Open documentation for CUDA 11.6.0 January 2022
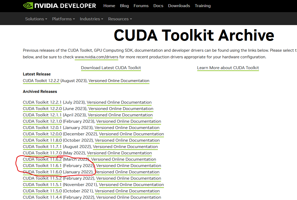 coord(127,172)
